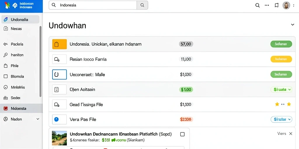Click the Indonesia search input field

93,5
